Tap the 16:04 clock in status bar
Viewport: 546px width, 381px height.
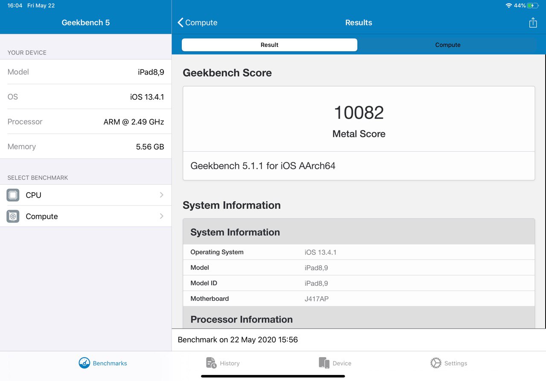point(15,6)
